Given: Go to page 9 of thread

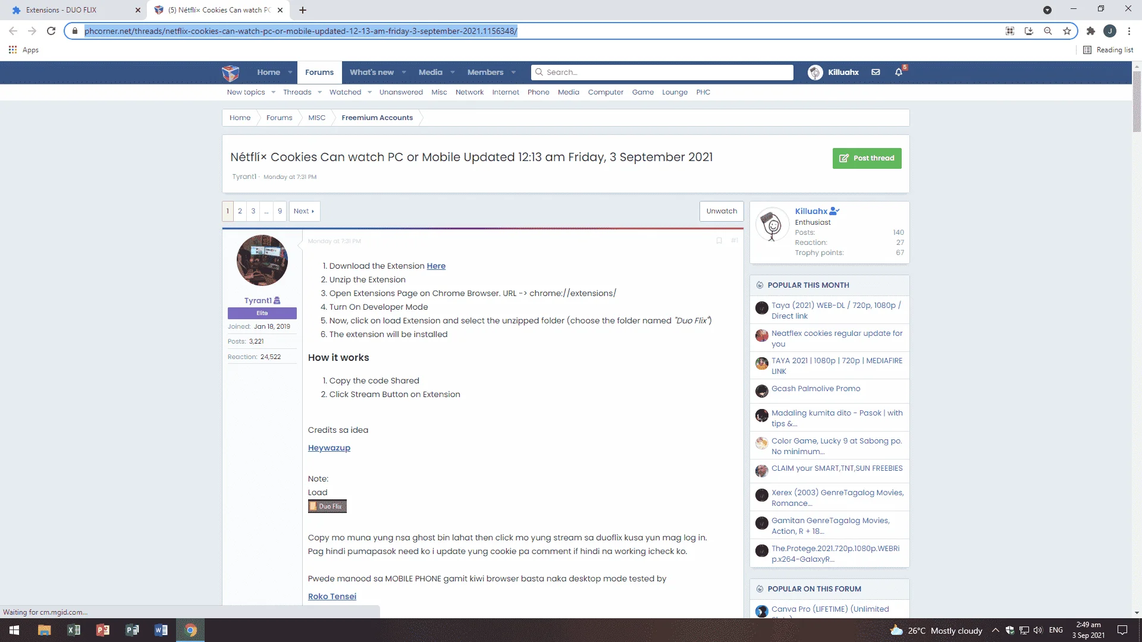Looking at the screenshot, I should [x=280, y=211].
